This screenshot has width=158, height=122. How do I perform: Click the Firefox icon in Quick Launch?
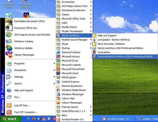34,119
